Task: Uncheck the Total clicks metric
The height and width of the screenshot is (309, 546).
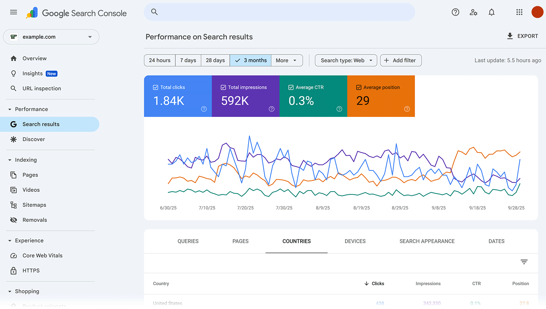Action: coord(156,87)
